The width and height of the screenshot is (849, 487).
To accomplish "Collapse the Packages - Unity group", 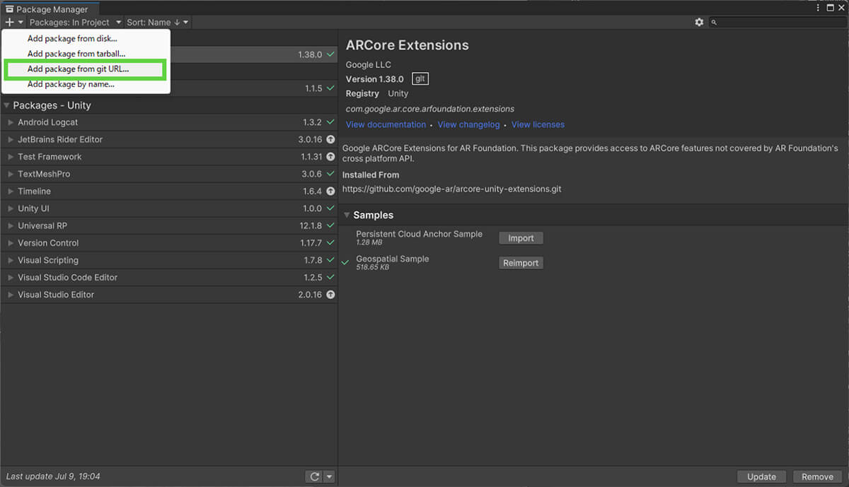I will (7, 105).
